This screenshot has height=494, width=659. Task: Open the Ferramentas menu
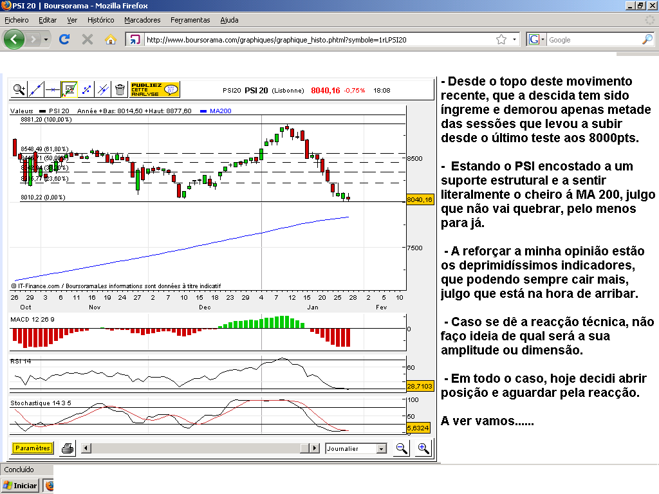click(190, 20)
